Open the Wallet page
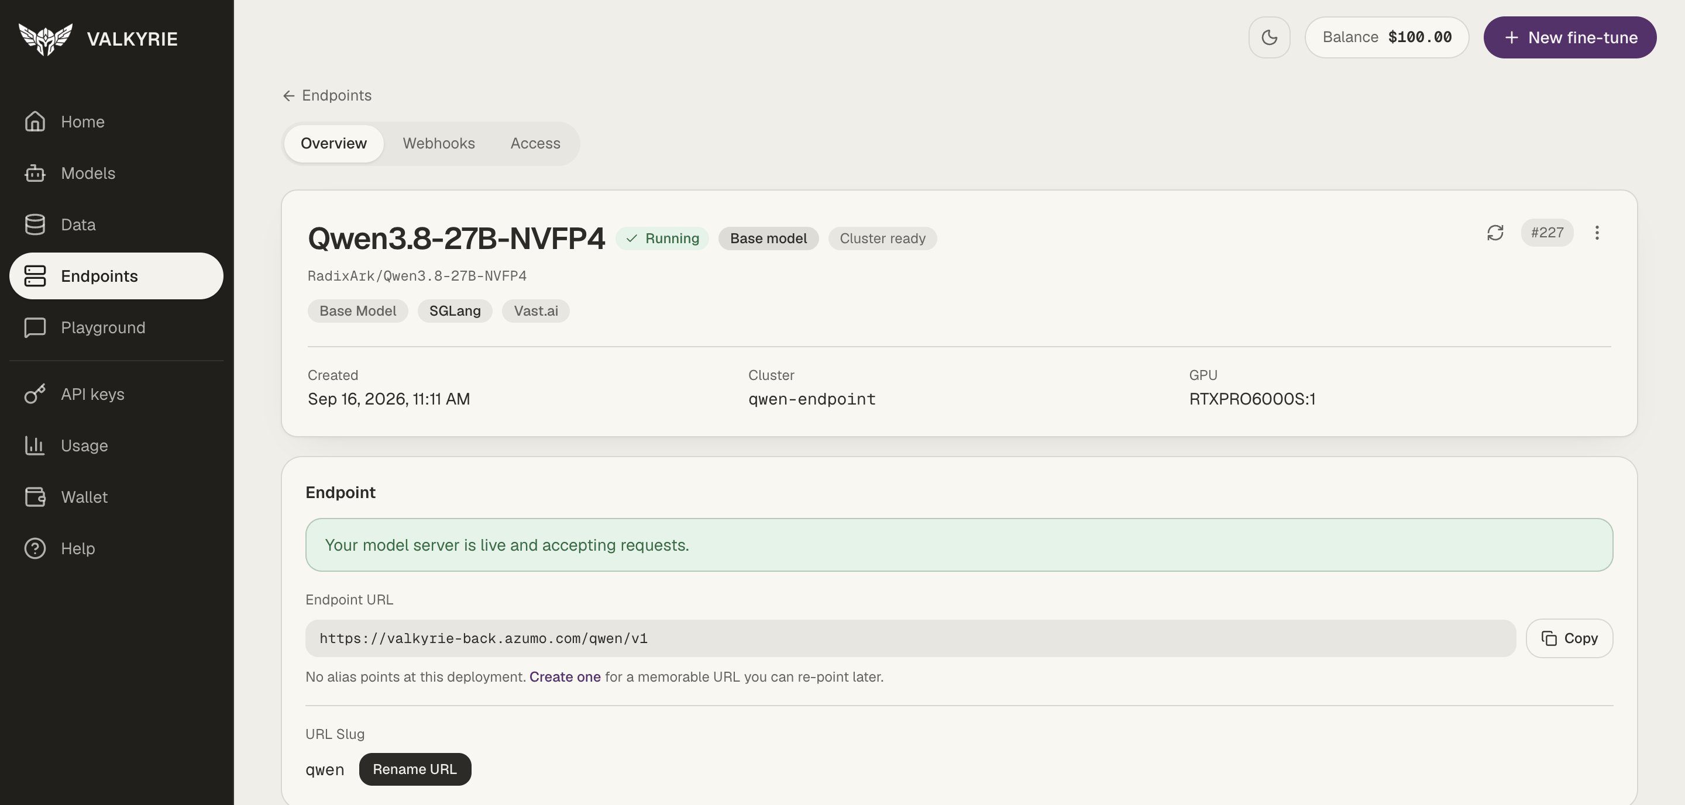 [116, 497]
